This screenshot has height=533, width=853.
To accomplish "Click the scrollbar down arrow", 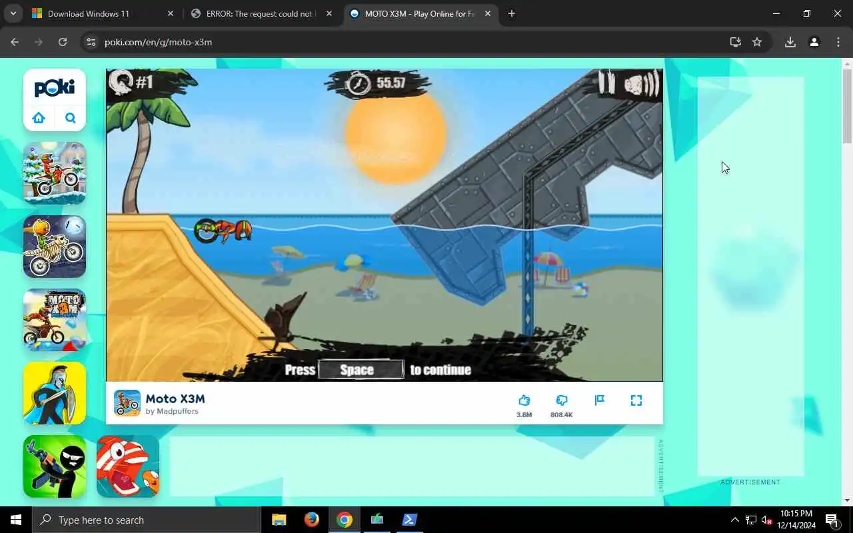I will [x=847, y=500].
